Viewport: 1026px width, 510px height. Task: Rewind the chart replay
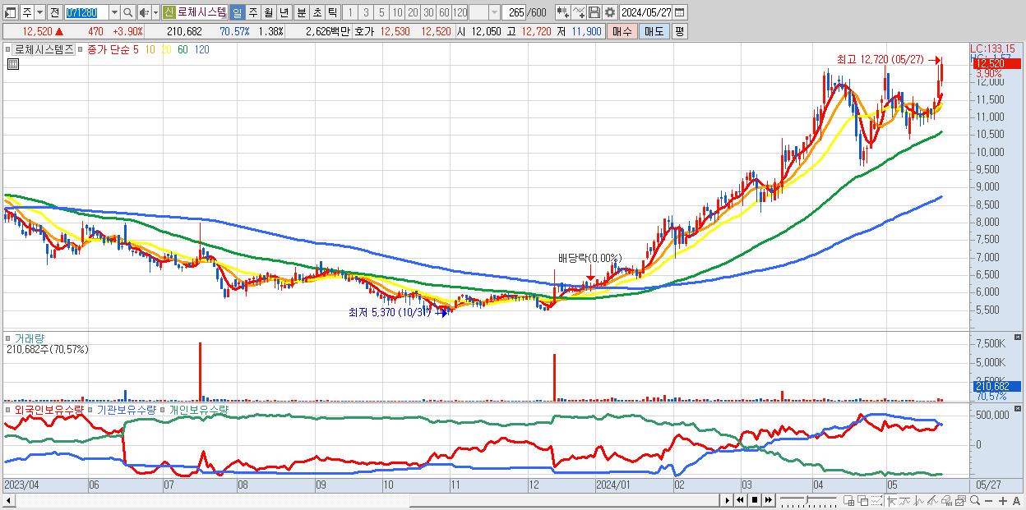[740, 500]
